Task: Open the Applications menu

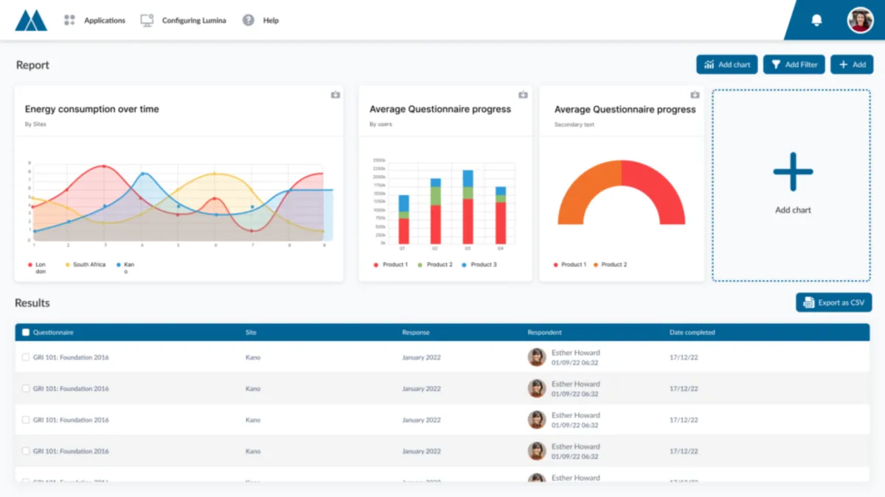Action: click(104, 21)
